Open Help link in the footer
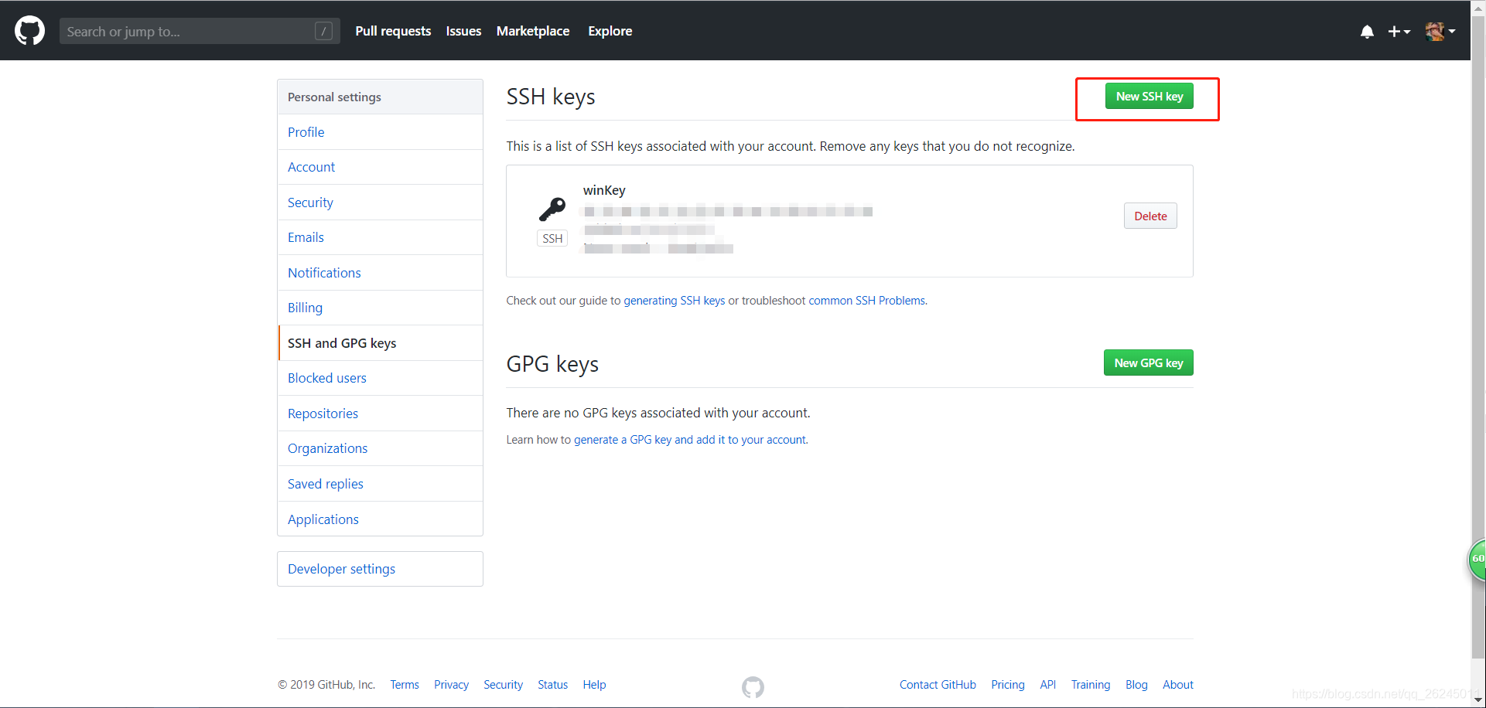Screen dimensions: 1486x708 tap(594, 685)
